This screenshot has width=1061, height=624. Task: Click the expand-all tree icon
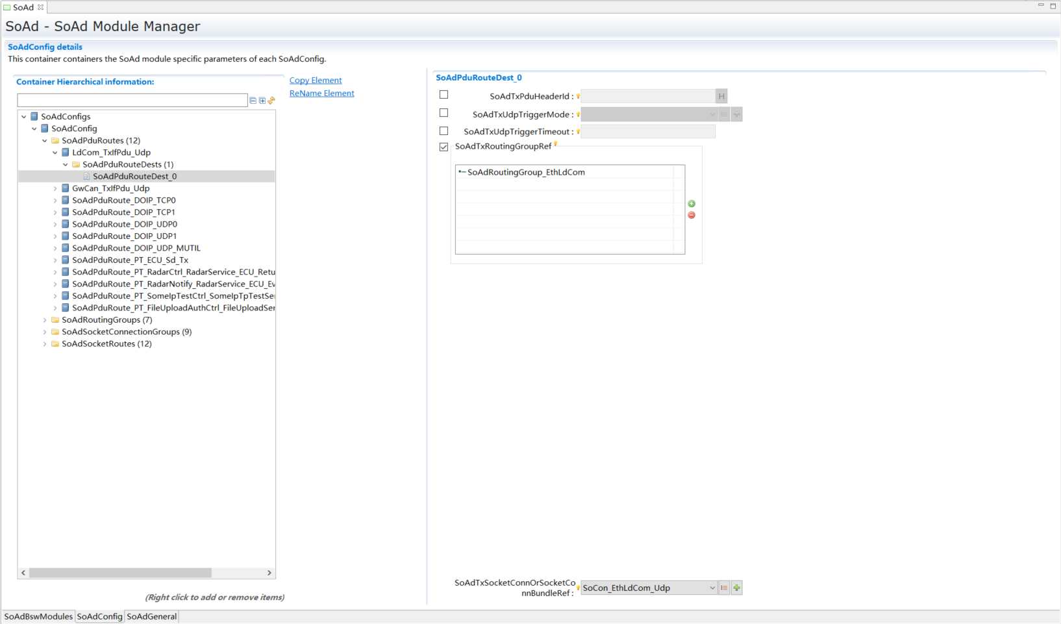262,101
